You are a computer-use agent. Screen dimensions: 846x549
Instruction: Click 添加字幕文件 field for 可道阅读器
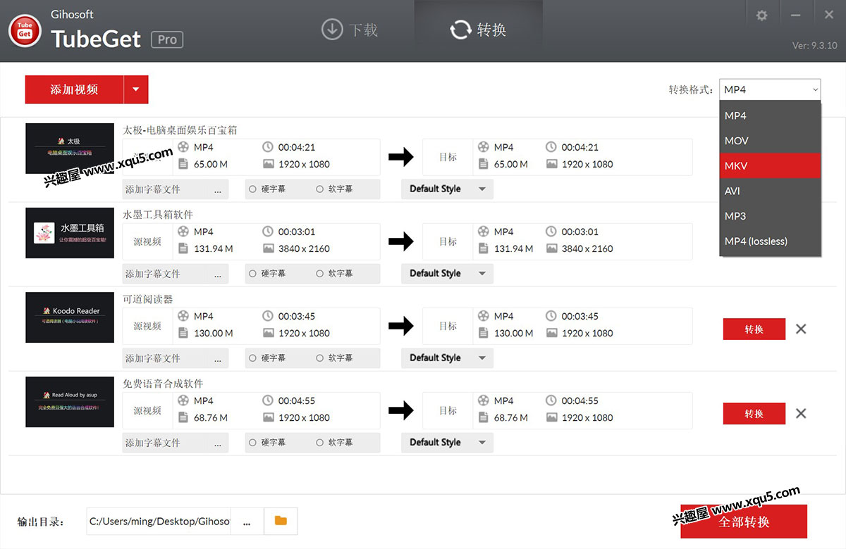click(165, 358)
